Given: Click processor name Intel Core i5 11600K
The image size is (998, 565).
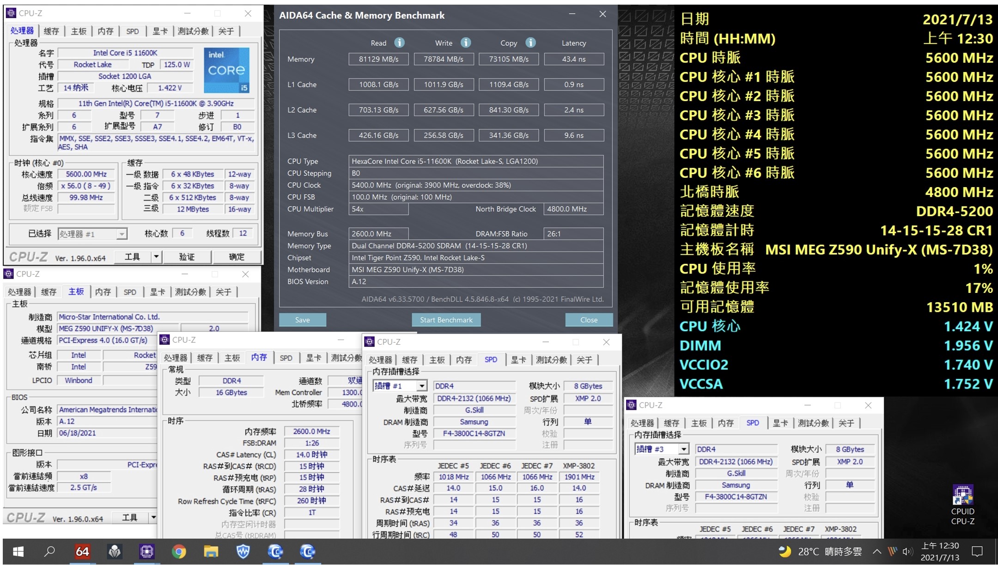Looking at the screenshot, I should [x=125, y=53].
